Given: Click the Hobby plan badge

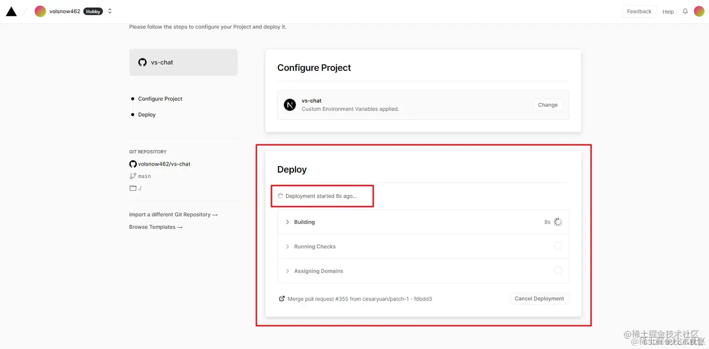Looking at the screenshot, I should tap(93, 11).
